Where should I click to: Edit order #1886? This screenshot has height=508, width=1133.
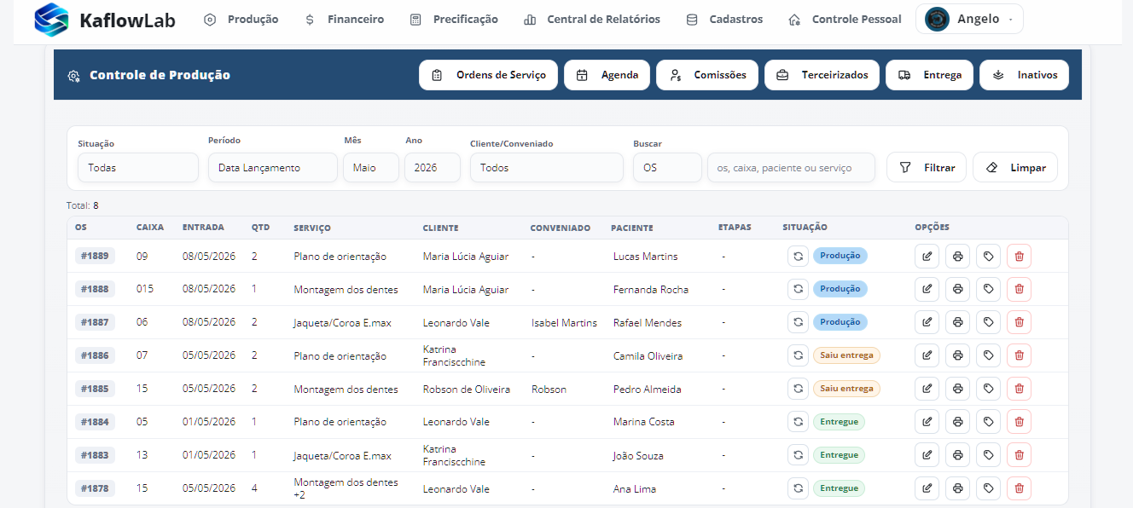927,355
